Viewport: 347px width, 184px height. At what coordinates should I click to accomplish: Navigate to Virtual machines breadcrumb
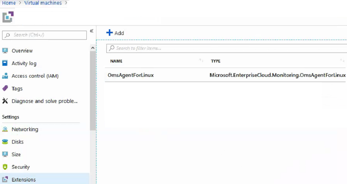click(x=43, y=3)
